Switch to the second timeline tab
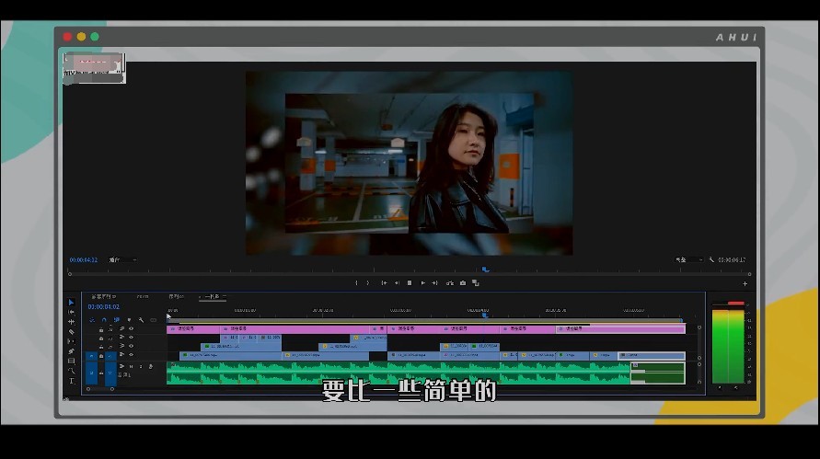Screen dimensions: 820x459 click(x=143, y=296)
